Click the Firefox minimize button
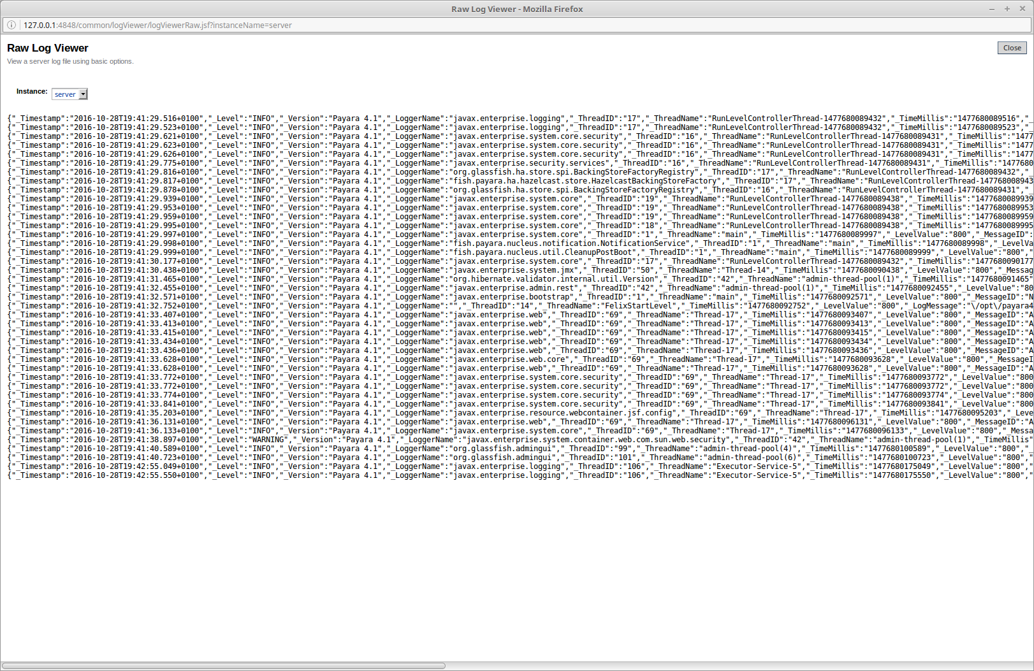Screen dimensions: 1034x671 tap(991, 9)
